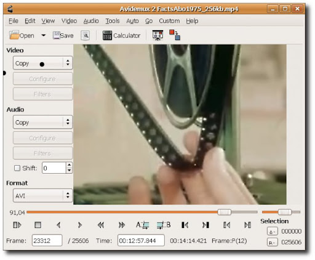Click the video position slider handle

[224, 212]
